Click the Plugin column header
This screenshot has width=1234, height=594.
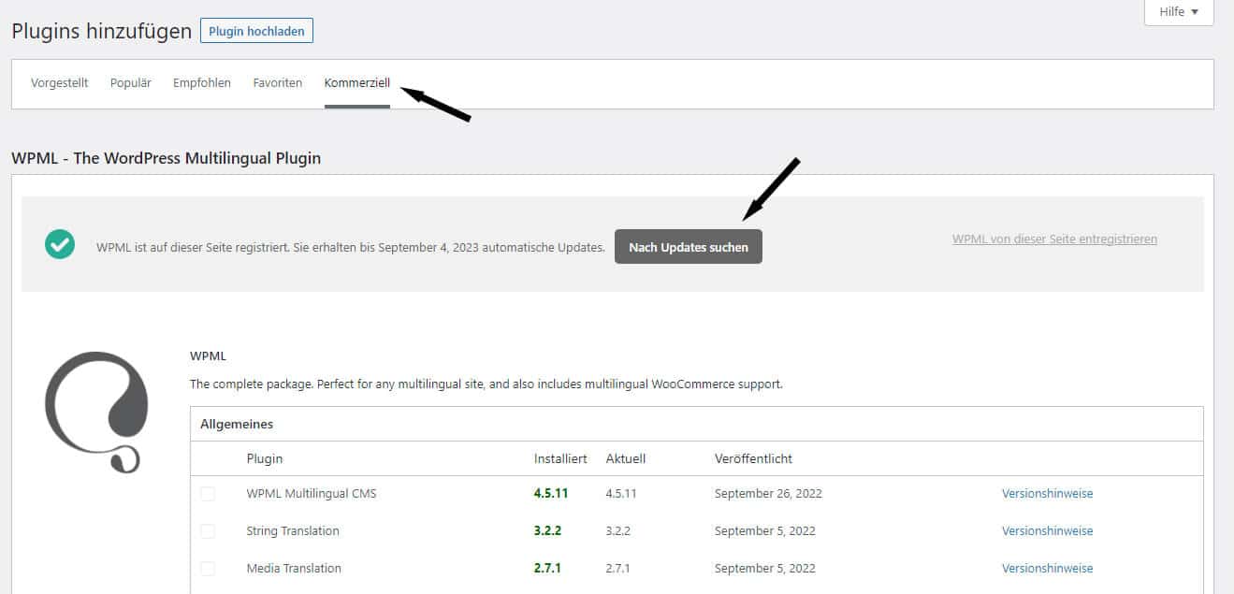265,458
